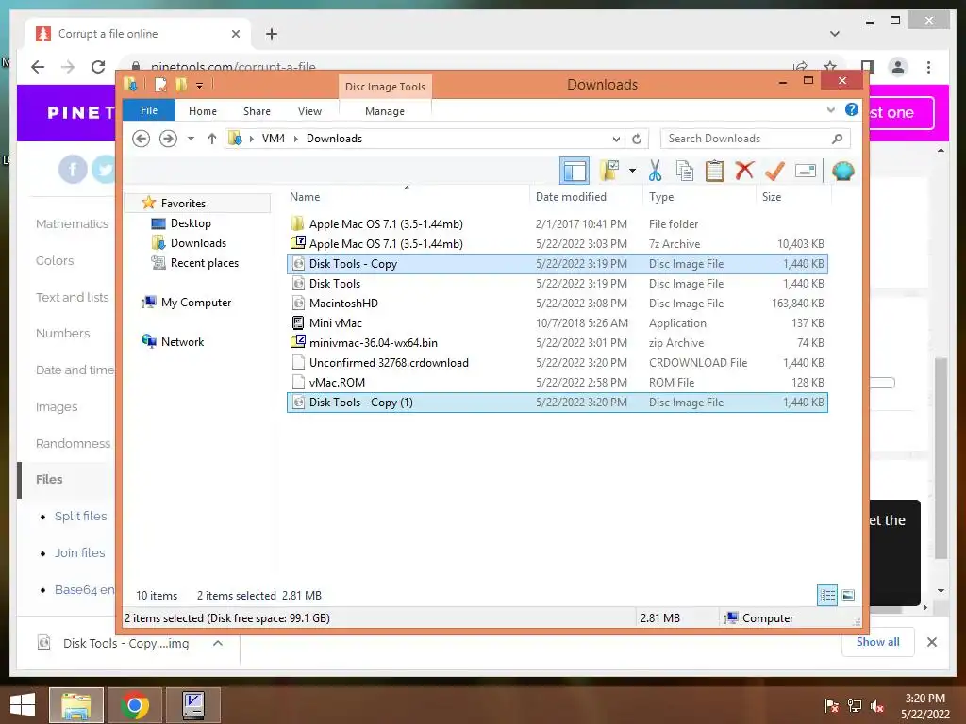Sort by the Type column header
Image resolution: width=966 pixels, height=724 pixels.
click(x=699, y=197)
